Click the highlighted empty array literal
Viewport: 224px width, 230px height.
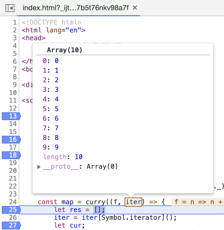(99, 210)
